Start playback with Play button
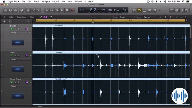The width and height of the screenshot is (192, 108). [x=62, y=10]
